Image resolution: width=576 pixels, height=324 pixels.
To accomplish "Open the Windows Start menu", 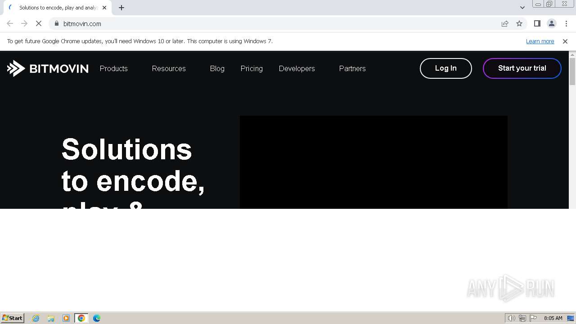I will click(13, 318).
